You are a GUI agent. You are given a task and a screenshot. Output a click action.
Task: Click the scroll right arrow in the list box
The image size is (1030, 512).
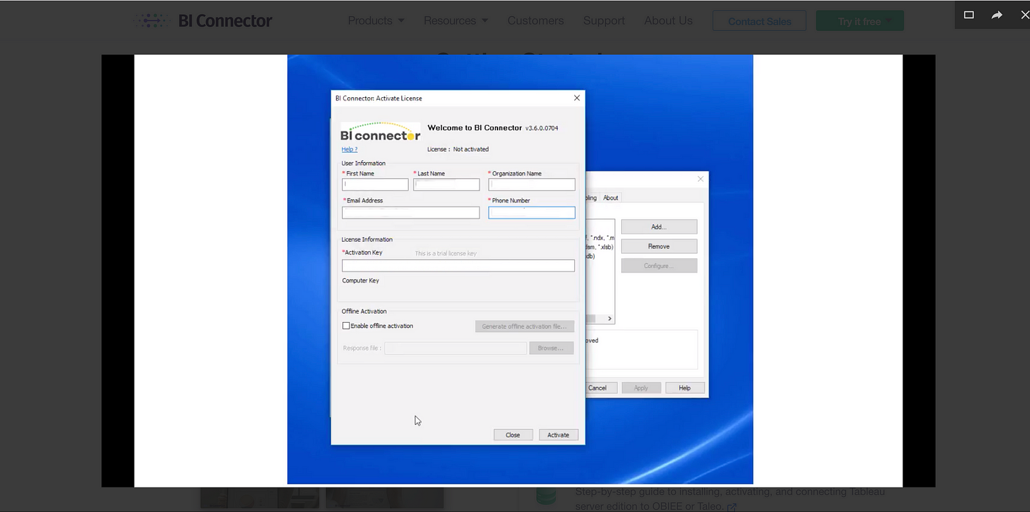click(610, 319)
